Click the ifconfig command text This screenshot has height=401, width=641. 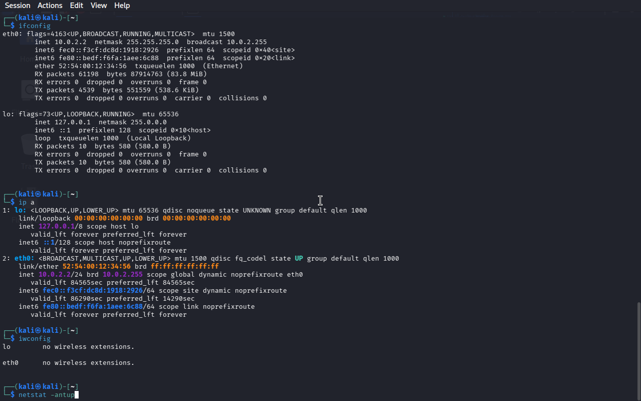[34, 26]
